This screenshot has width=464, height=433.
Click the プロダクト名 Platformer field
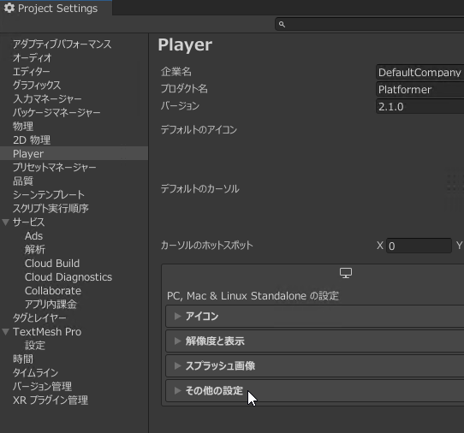click(419, 90)
